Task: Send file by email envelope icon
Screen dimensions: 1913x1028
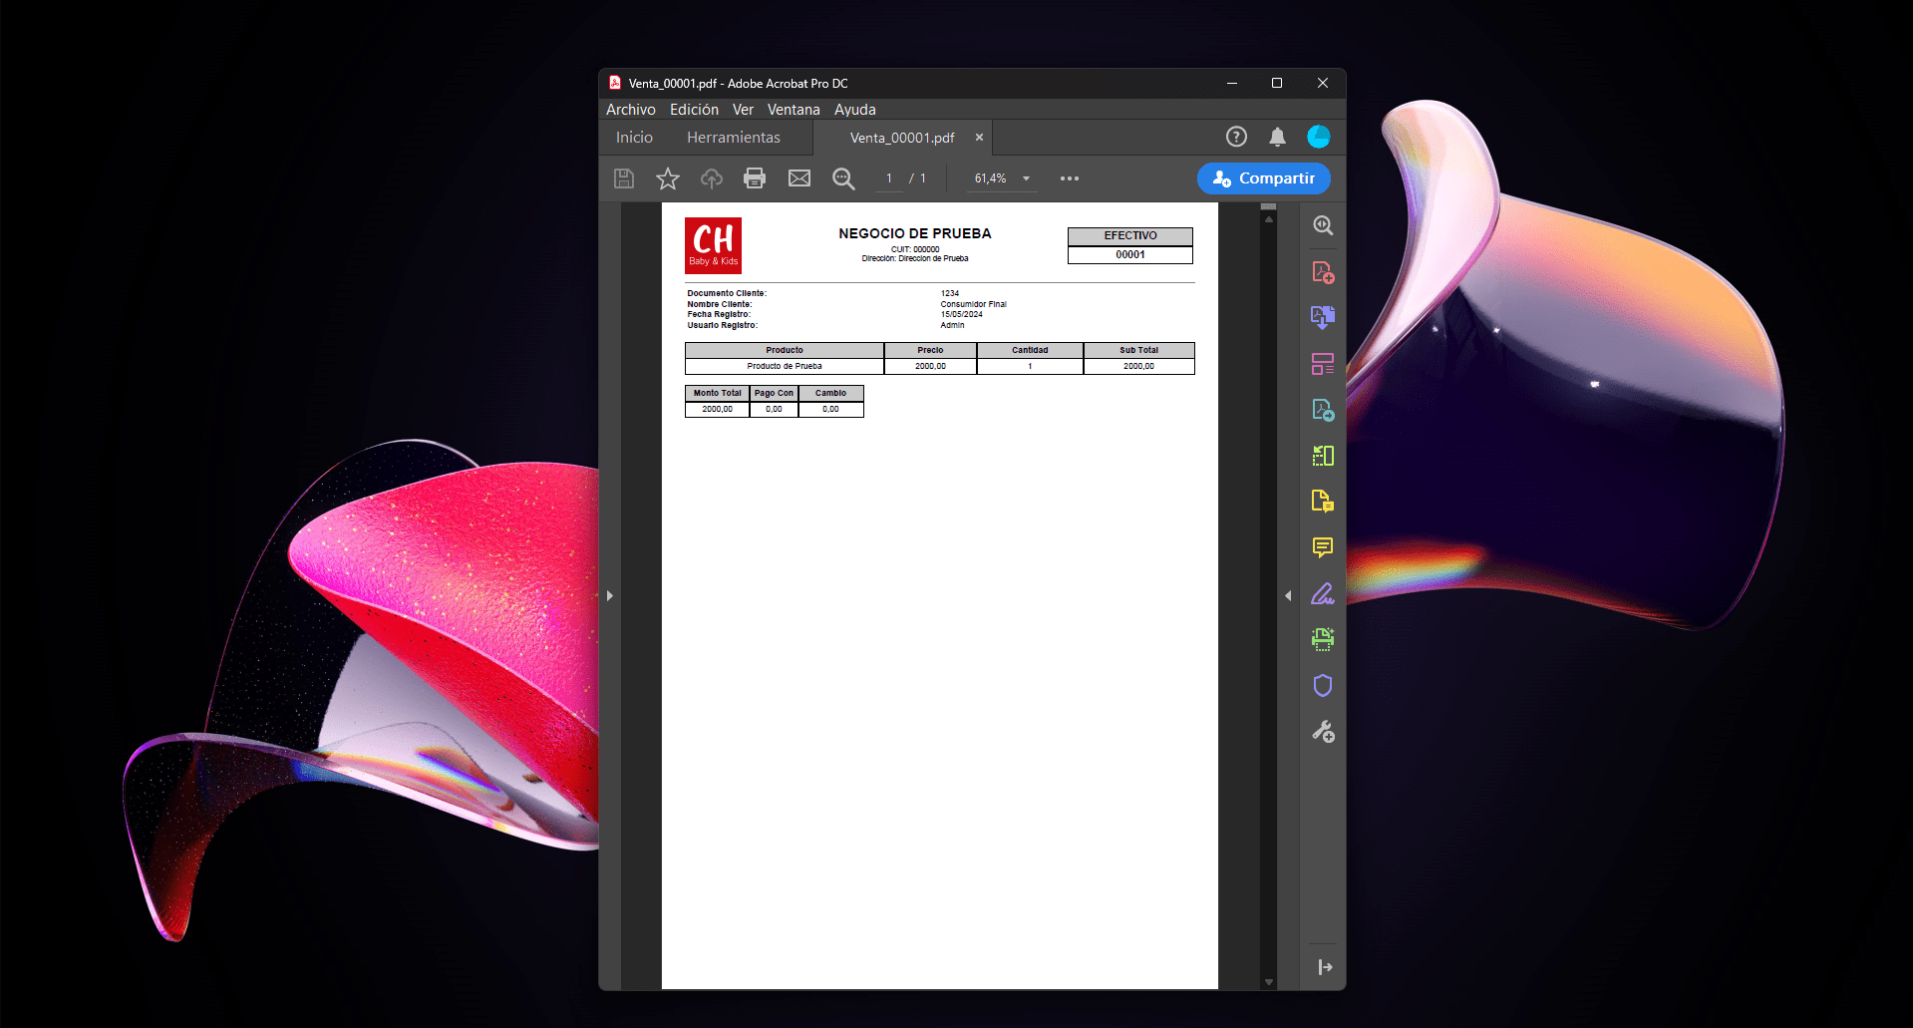Action: (x=799, y=178)
